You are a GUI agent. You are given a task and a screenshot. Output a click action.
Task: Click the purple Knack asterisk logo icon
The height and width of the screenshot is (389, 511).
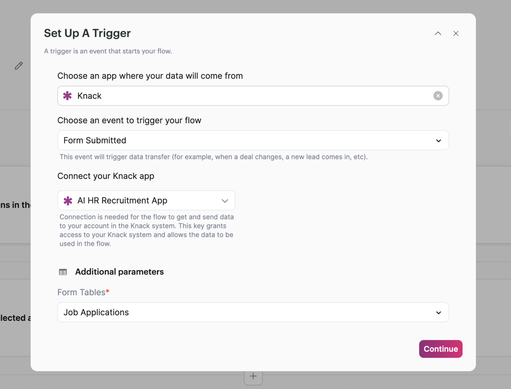(67, 96)
